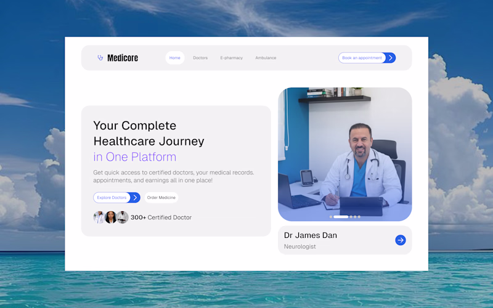The width and height of the screenshot is (493, 308).
Task: Click the Book an appointment button
Action: 367,58
